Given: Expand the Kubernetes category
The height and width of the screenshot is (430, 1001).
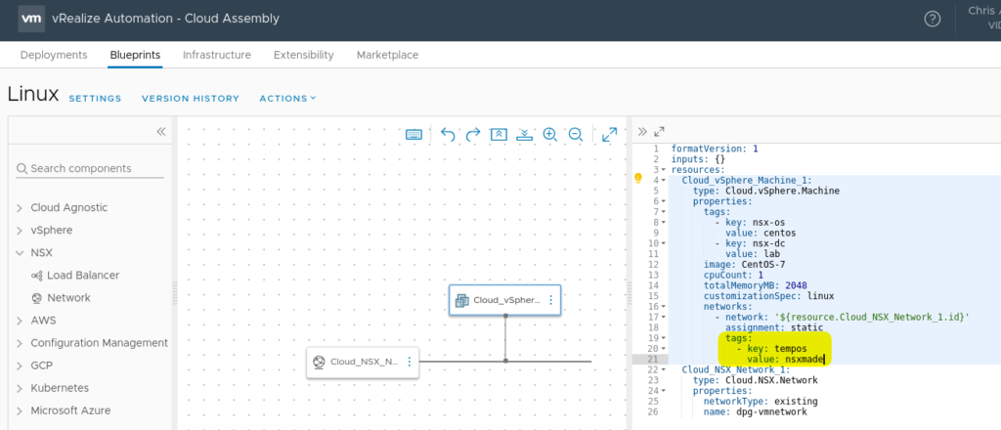Looking at the screenshot, I should 20,388.
